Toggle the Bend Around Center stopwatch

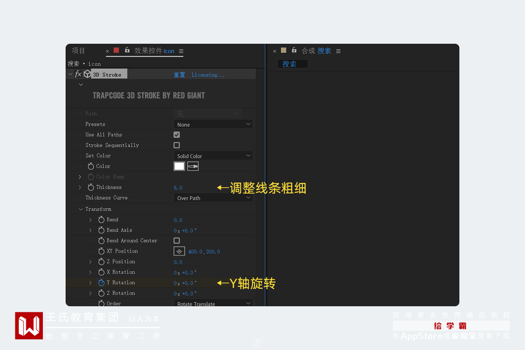101,241
